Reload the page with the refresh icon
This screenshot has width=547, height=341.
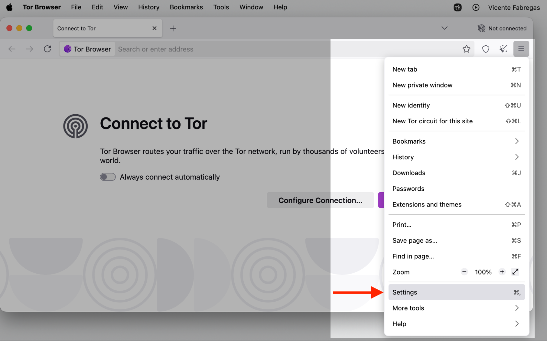click(47, 49)
